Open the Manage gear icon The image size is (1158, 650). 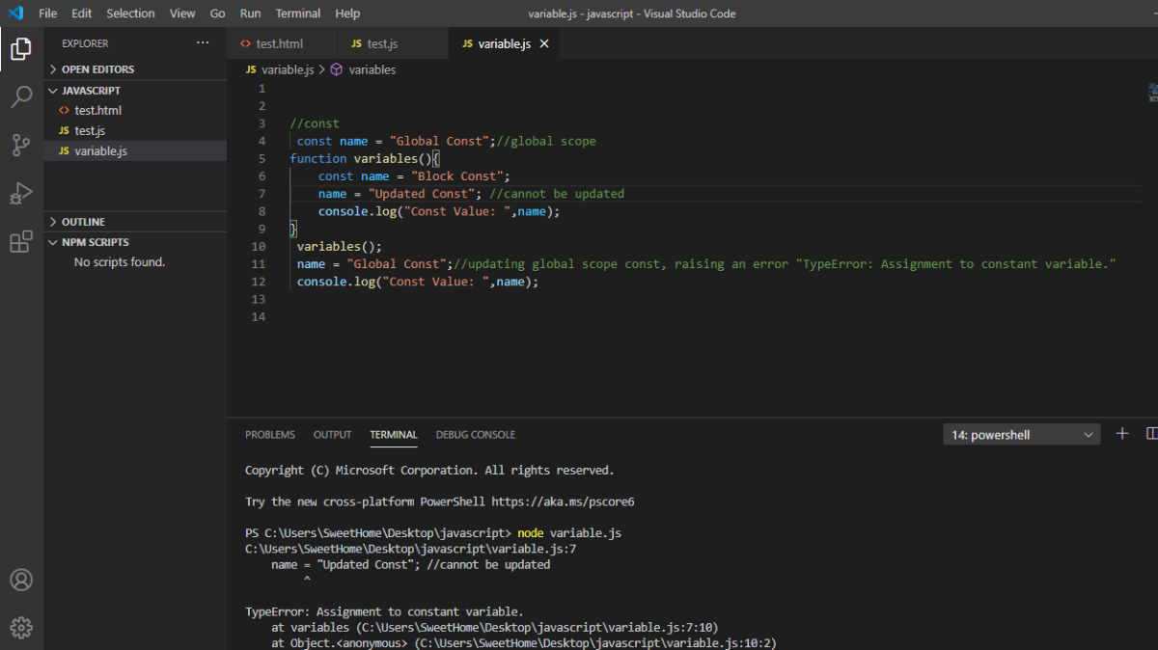[x=21, y=628]
